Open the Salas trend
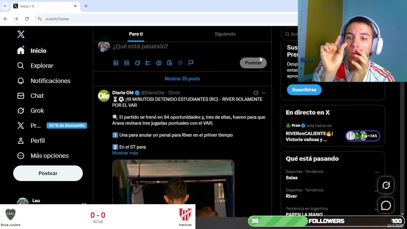 tap(292, 178)
